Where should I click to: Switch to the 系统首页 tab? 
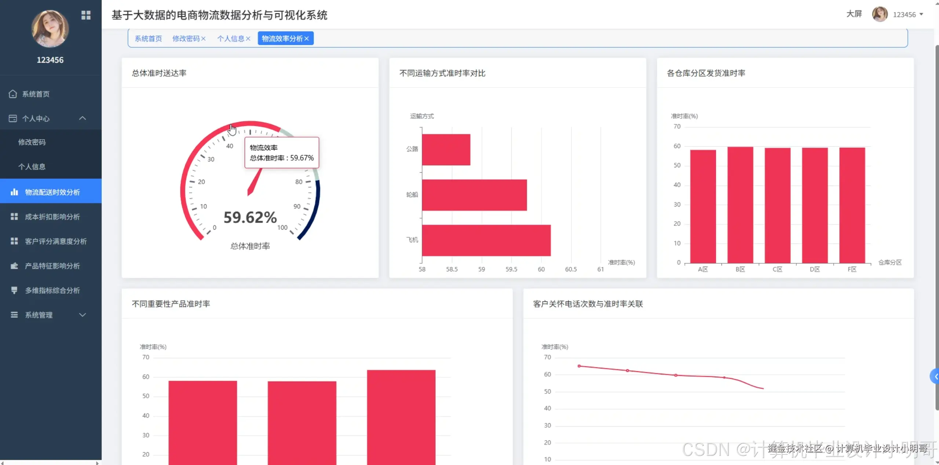pos(148,39)
